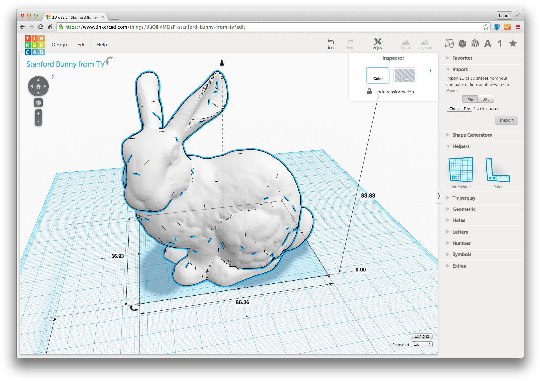Click Choose File to pick a model

coord(459,108)
